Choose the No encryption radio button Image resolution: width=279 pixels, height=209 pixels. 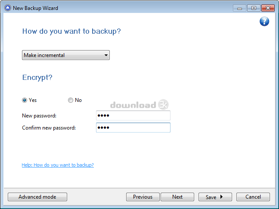pyautogui.click(x=71, y=100)
